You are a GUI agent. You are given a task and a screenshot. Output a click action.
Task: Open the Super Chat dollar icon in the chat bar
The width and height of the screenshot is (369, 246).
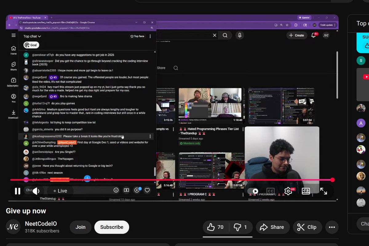coord(126,190)
